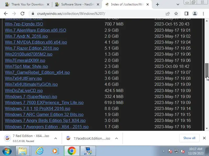Viewport: 209px width, 156px height.
Task: Click the address bar URL
Action: coord(71,14)
